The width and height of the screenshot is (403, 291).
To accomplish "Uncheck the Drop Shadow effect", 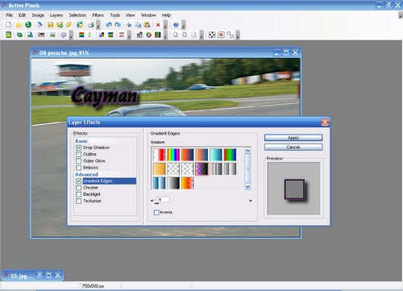I will [78, 148].
